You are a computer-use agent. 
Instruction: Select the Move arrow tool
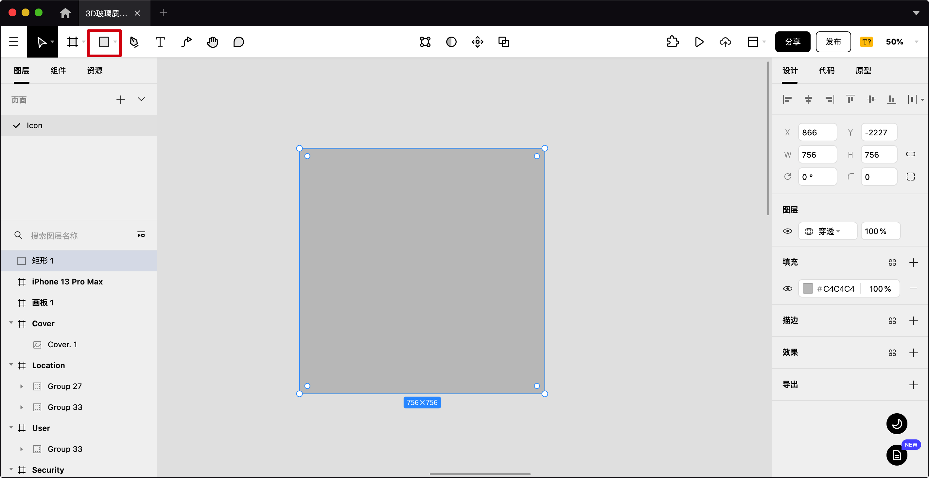[x=42, y=42]
